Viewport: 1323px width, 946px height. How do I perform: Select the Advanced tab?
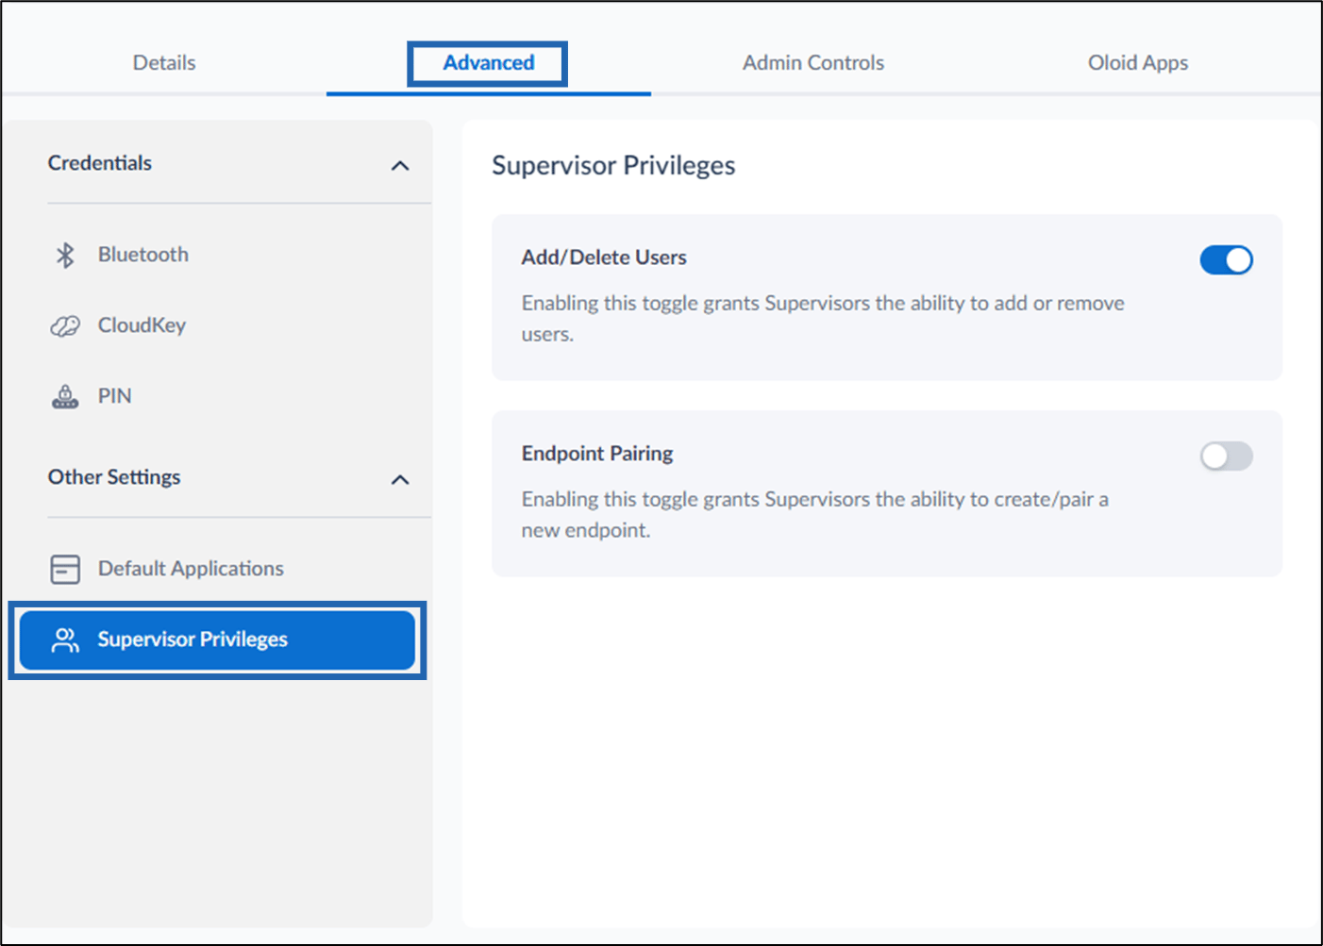tap(488, 62)
